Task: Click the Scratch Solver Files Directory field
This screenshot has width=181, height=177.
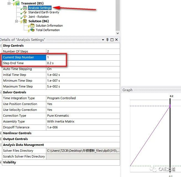Action: pyautogui.click(x=83, y=156)
